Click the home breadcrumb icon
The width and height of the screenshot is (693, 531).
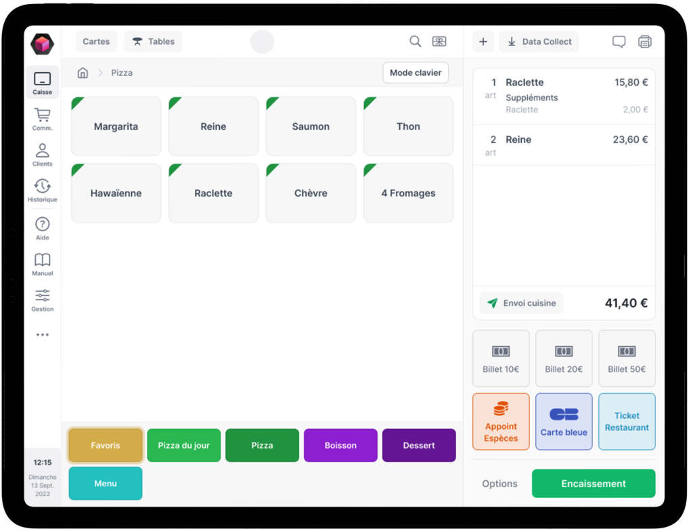coord(83,72)
